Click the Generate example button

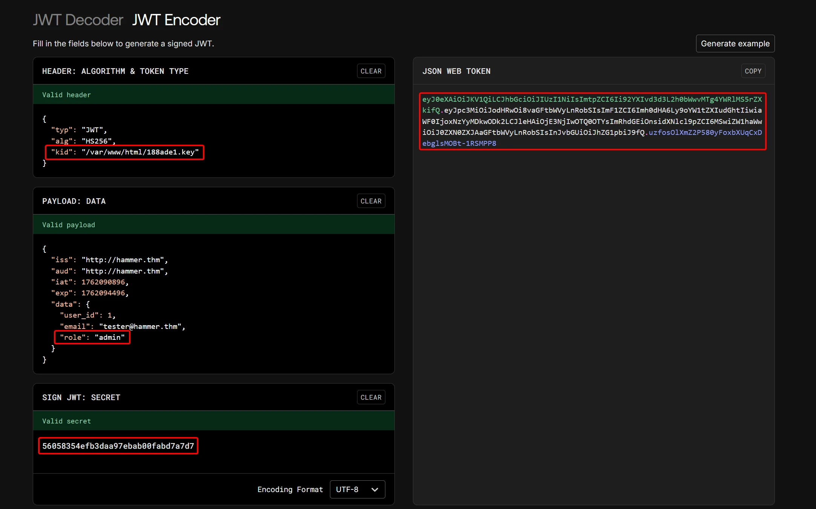pos(735,44)
